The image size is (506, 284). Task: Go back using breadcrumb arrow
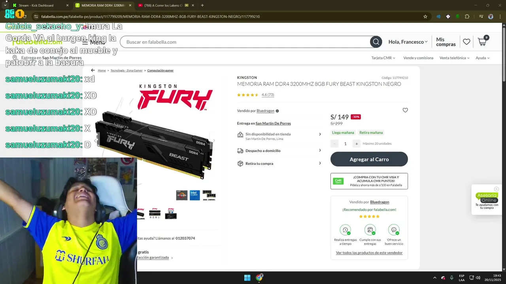coord(93,70)
